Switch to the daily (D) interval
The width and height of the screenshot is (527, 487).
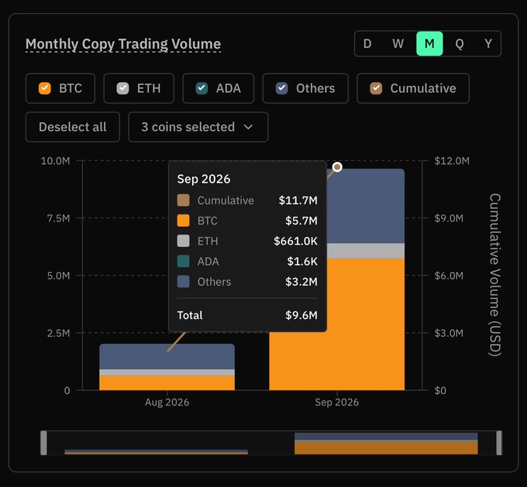click(x=367, y=43)
